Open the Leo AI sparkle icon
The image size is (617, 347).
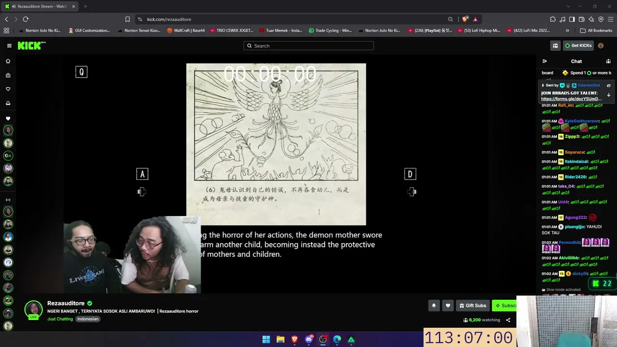[x=591, y=19]
